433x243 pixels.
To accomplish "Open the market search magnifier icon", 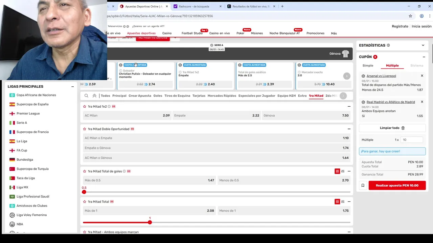I will [87, 96].
